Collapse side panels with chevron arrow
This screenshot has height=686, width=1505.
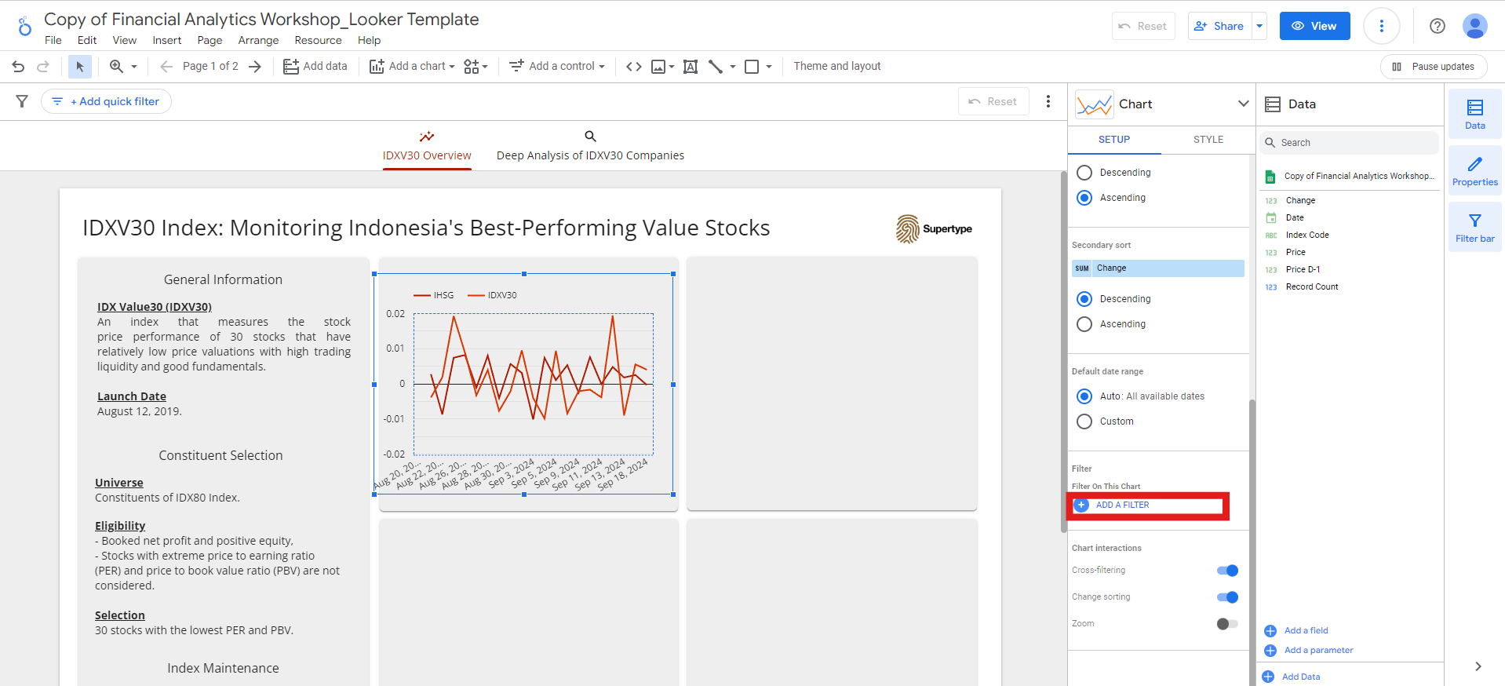(1478, 666)
